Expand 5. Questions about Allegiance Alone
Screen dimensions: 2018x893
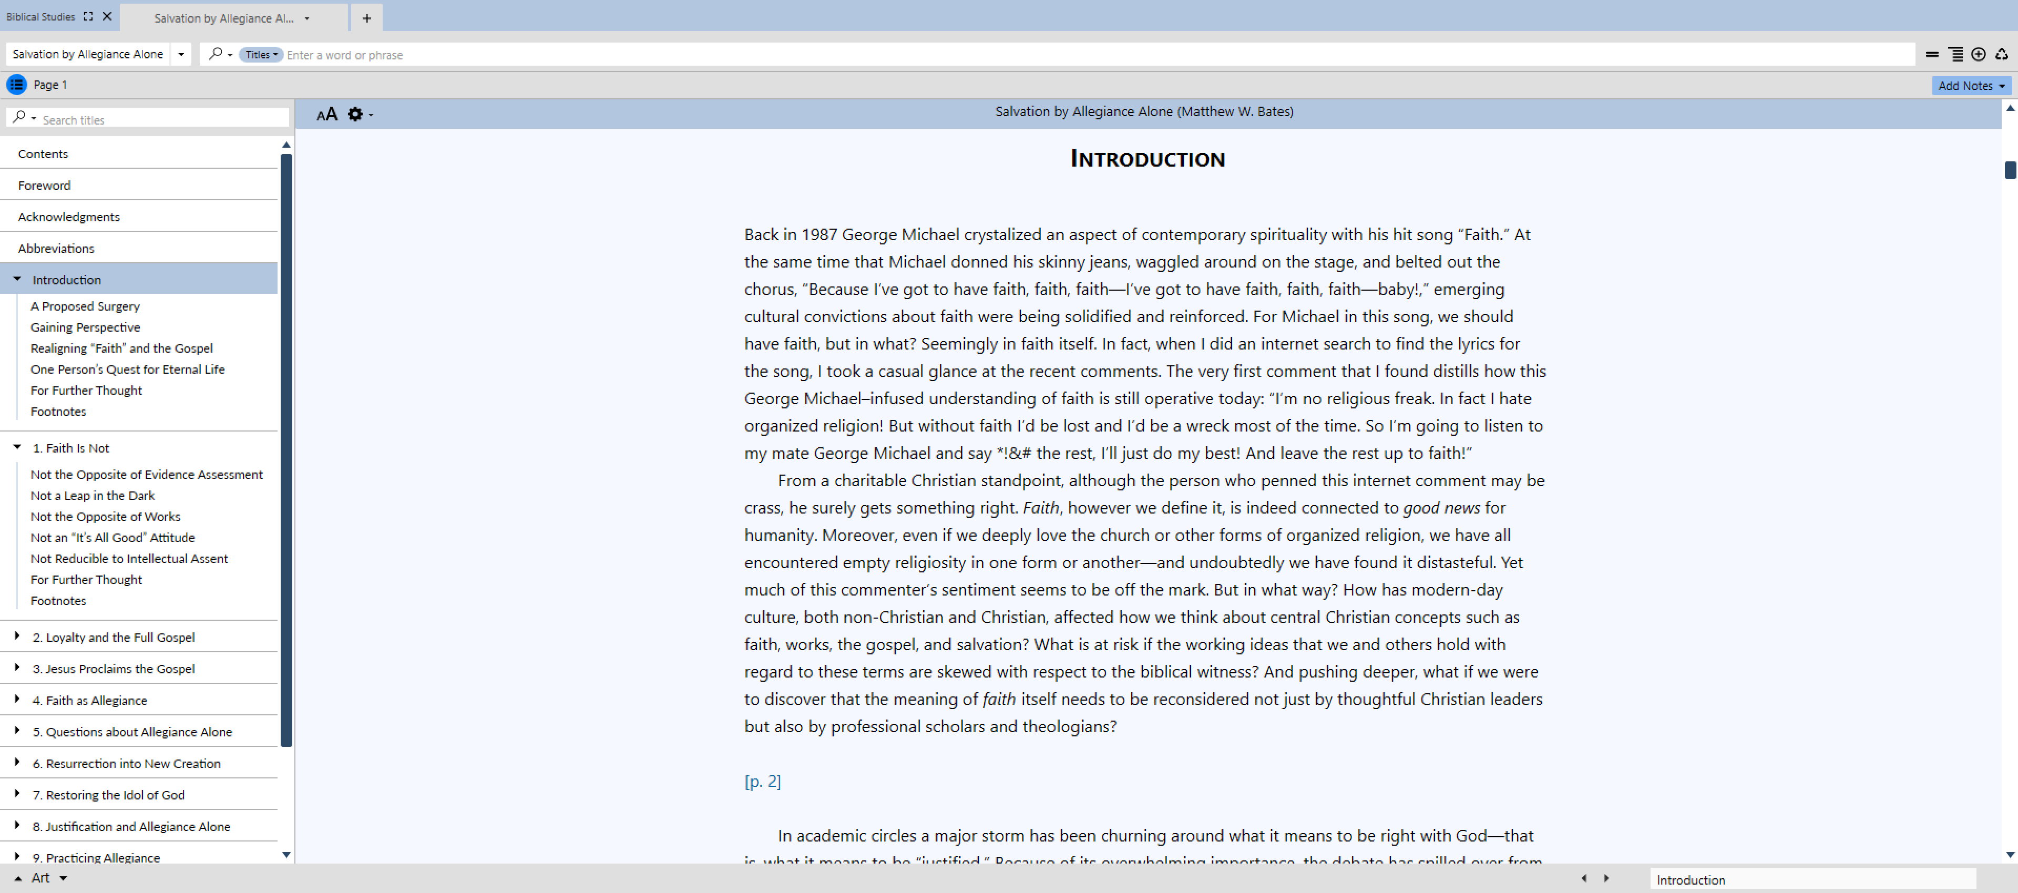click(17, 730)
